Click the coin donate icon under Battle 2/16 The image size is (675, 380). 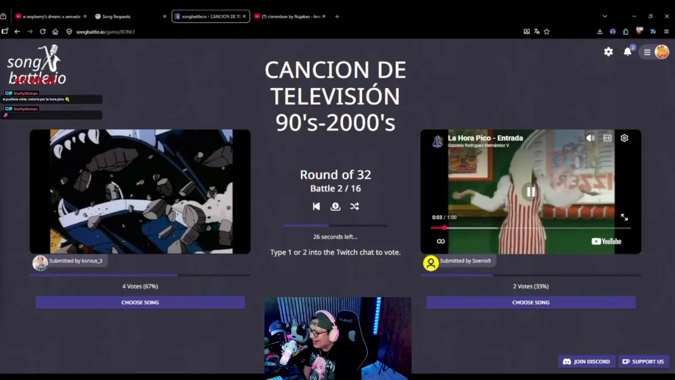335,206
